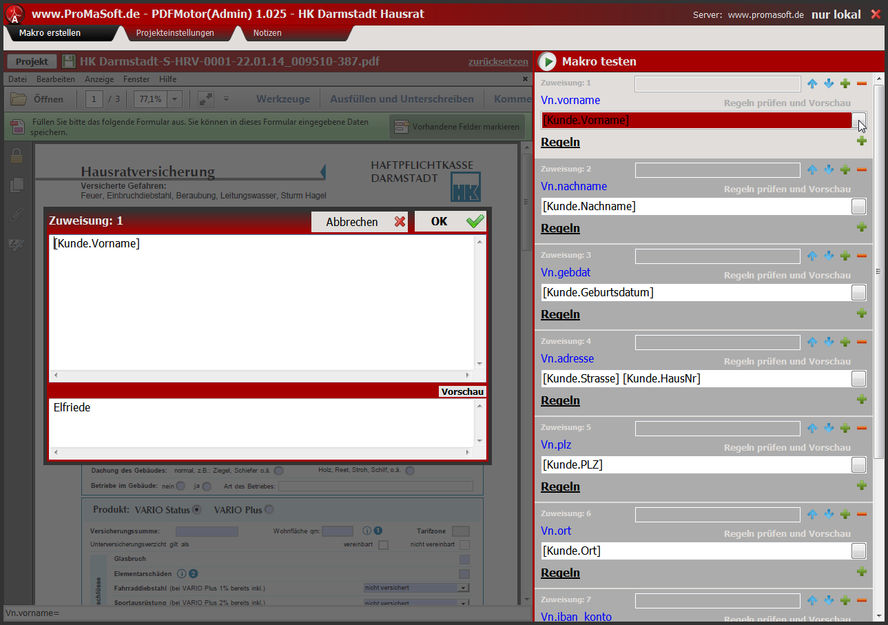Switch to the Projekteinstellungen tab
The height and width of the screenshot is (625, 888).
[175, 32]
